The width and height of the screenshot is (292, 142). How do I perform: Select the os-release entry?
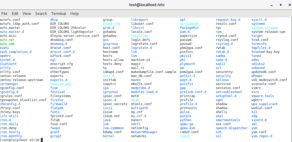(x=189, y=24)
